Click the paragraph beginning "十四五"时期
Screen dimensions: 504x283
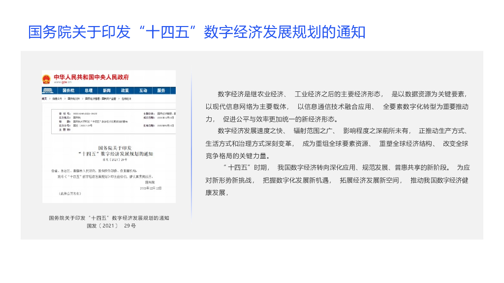pyautogui.click(x=337, y=180)
